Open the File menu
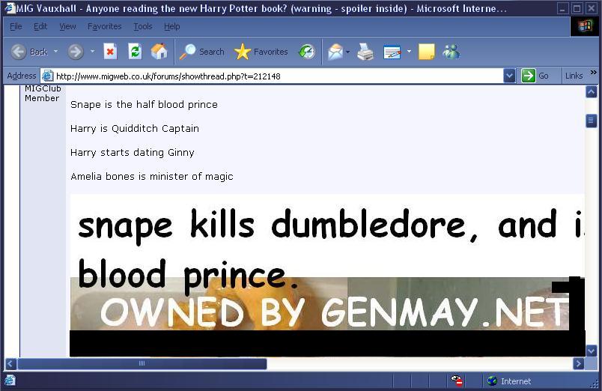This screenshot has height=391, width=602. click(16, 26)
